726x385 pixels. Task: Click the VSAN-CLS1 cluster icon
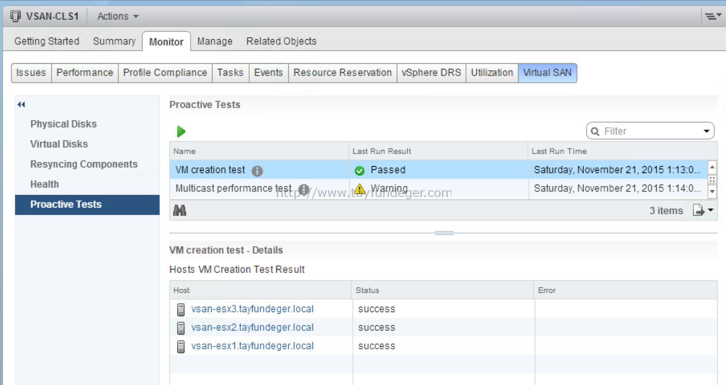click(x=16, y=16)
